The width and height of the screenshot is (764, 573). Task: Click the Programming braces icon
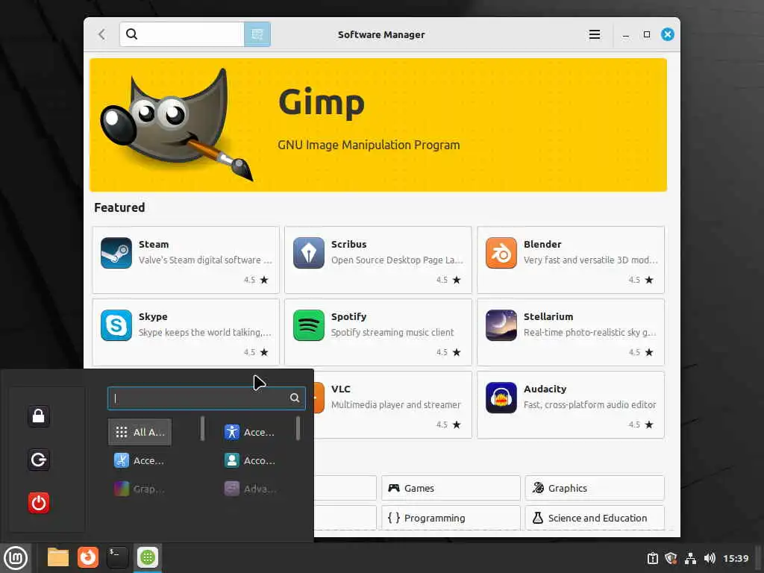394,518
